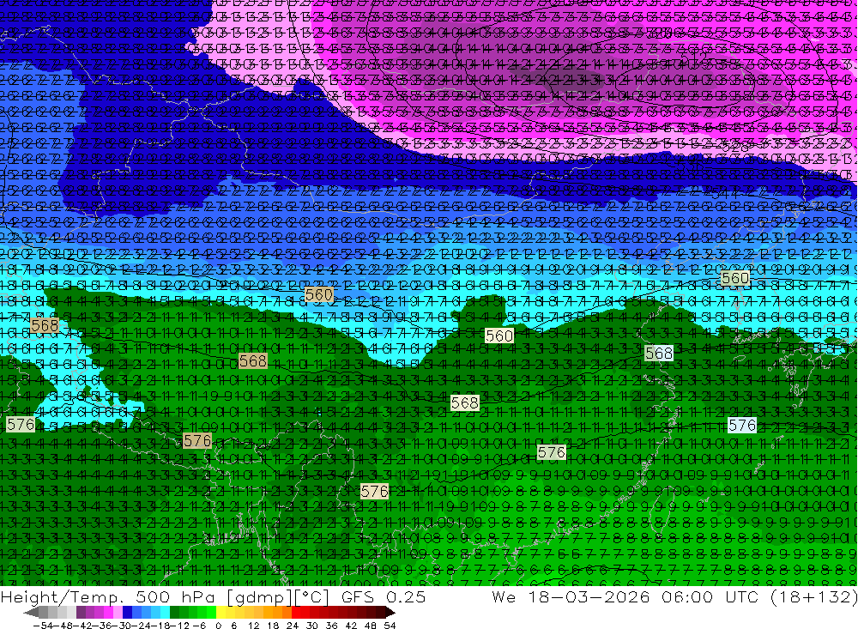This screenshot has width=858, height=629.
Task: Click the '06:00 UTC' time text
Action: tap(711, 596)
